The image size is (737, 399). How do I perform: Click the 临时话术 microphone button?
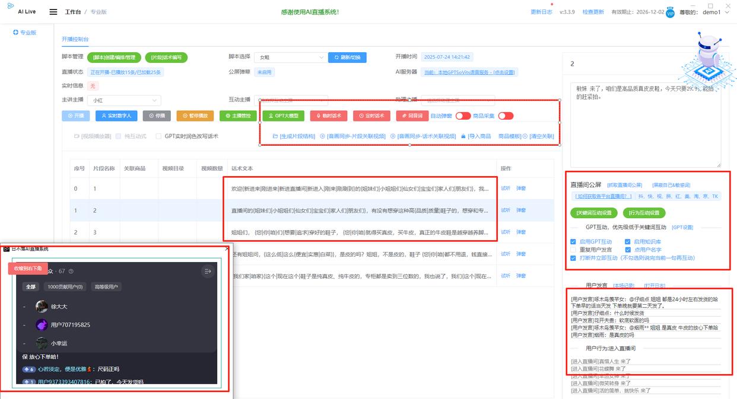[329, 116]
